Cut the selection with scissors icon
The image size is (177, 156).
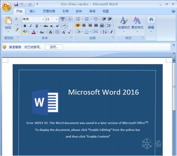[x=16, y=19]
